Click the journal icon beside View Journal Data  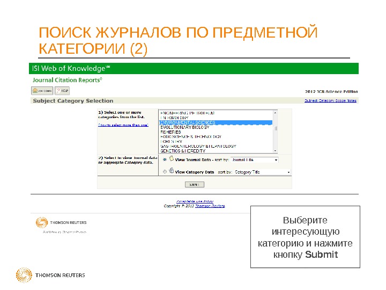tap(172, 158)
